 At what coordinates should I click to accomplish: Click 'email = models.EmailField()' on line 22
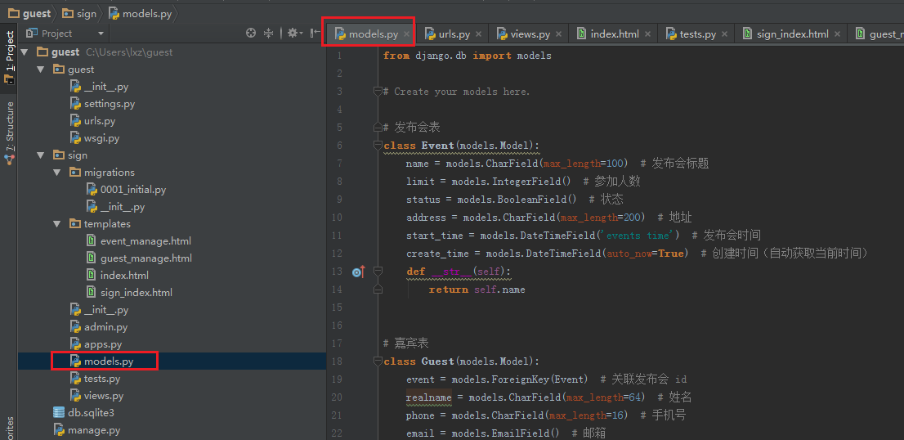click(482, 433)
